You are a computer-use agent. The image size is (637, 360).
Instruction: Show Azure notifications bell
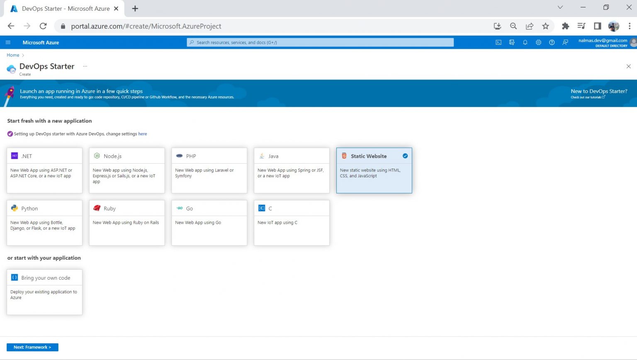pyautogui.click(x=525, y=42)
